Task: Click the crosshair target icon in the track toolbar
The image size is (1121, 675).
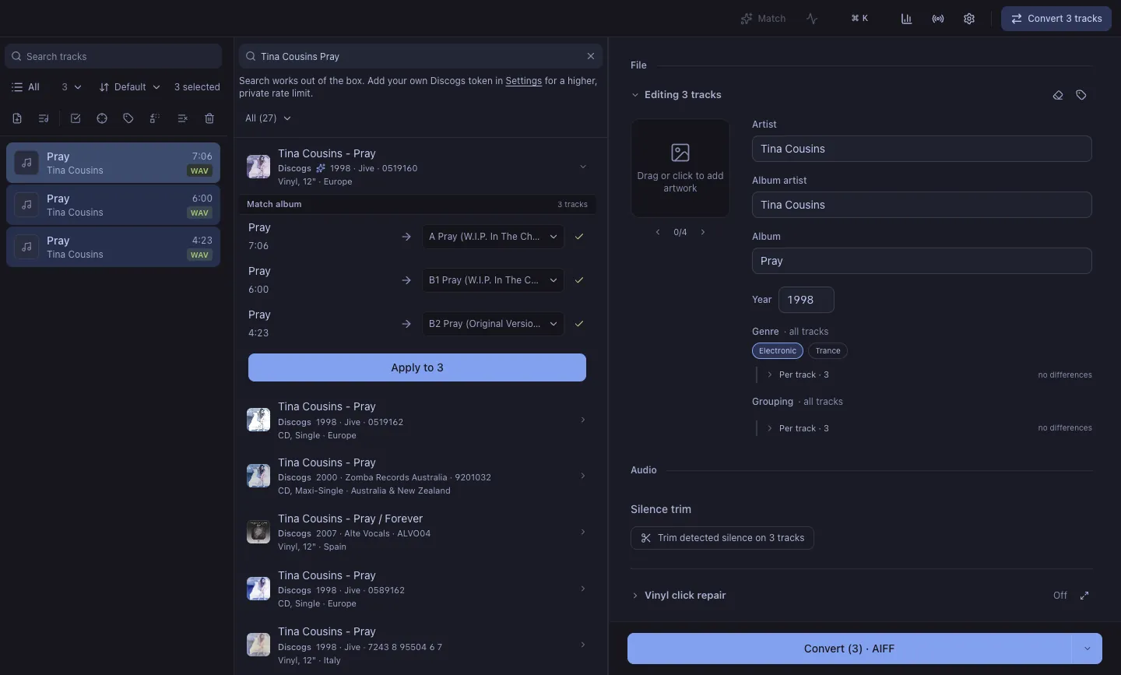Action: point(102,118)
